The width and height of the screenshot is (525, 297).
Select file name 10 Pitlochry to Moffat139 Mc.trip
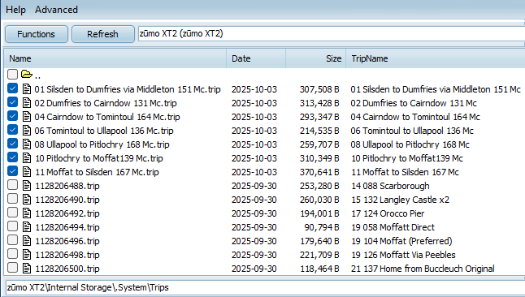click(99, 158)
